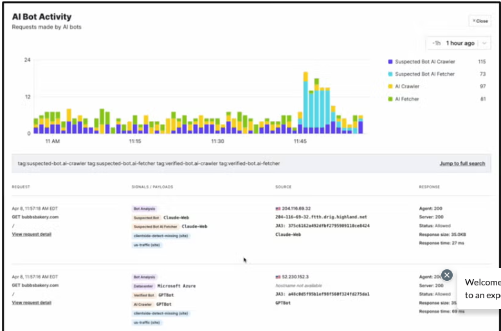Select the Suspected Bot AI Crawler legend label
This screenshot has height=331, width=501.
tap(425, 62)
